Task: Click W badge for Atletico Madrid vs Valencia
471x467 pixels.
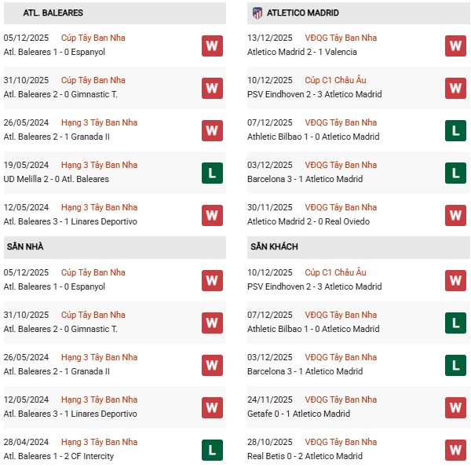Action: 455,46
